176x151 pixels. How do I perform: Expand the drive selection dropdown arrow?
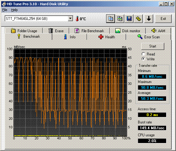click(x=70, y=19)
